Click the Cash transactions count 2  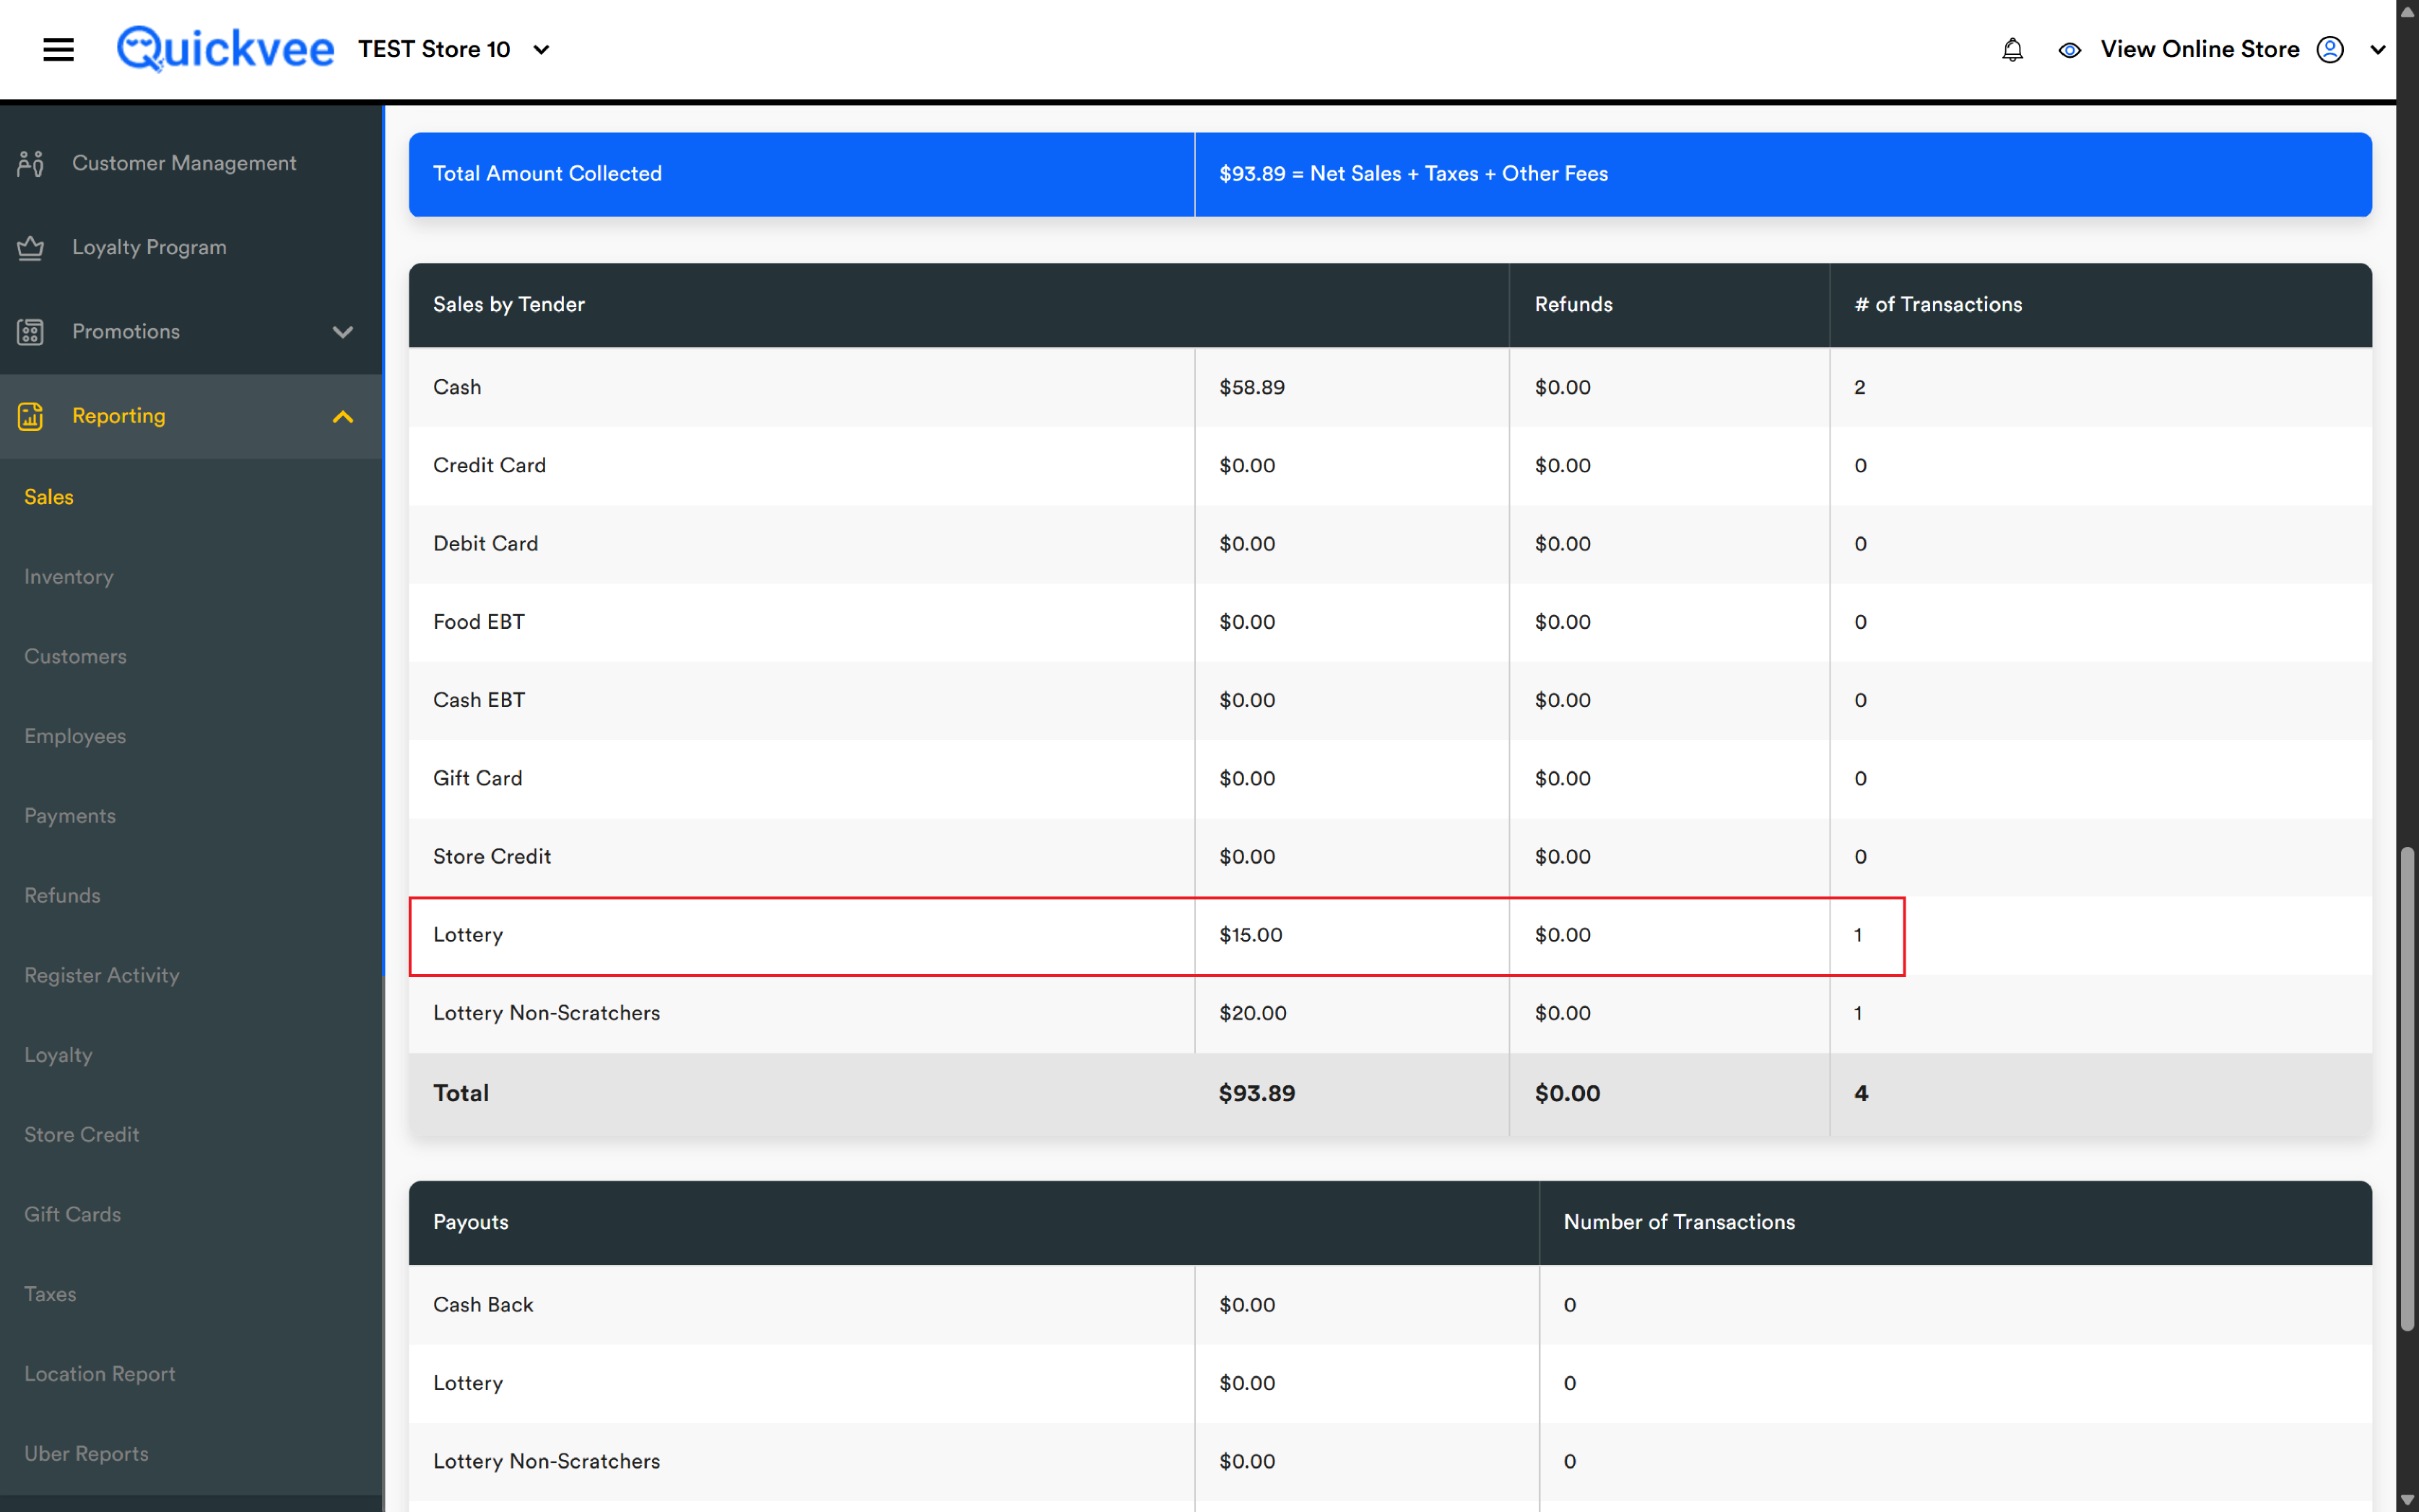point(1860,387)
